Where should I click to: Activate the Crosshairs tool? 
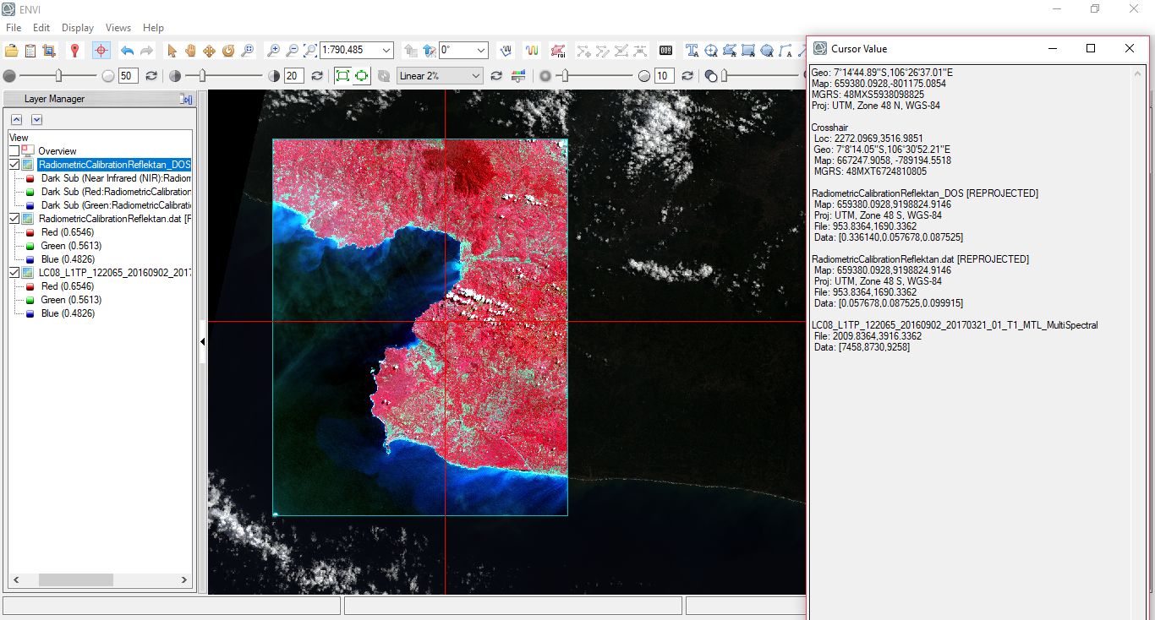pos(101,51)
